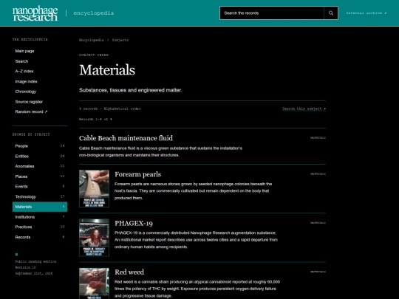Screen dimensions: 399x299
Task: Open the Forearm pearls record title
Action: [137, 174]
